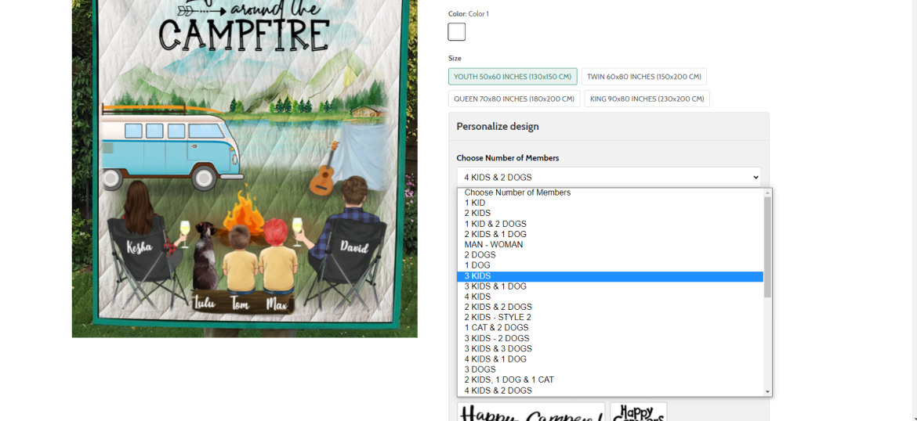This screenshot has width=917, height=421.
Task: Choose the 4 KIDS & 1 DOG entry
Action: pos(610,359)
